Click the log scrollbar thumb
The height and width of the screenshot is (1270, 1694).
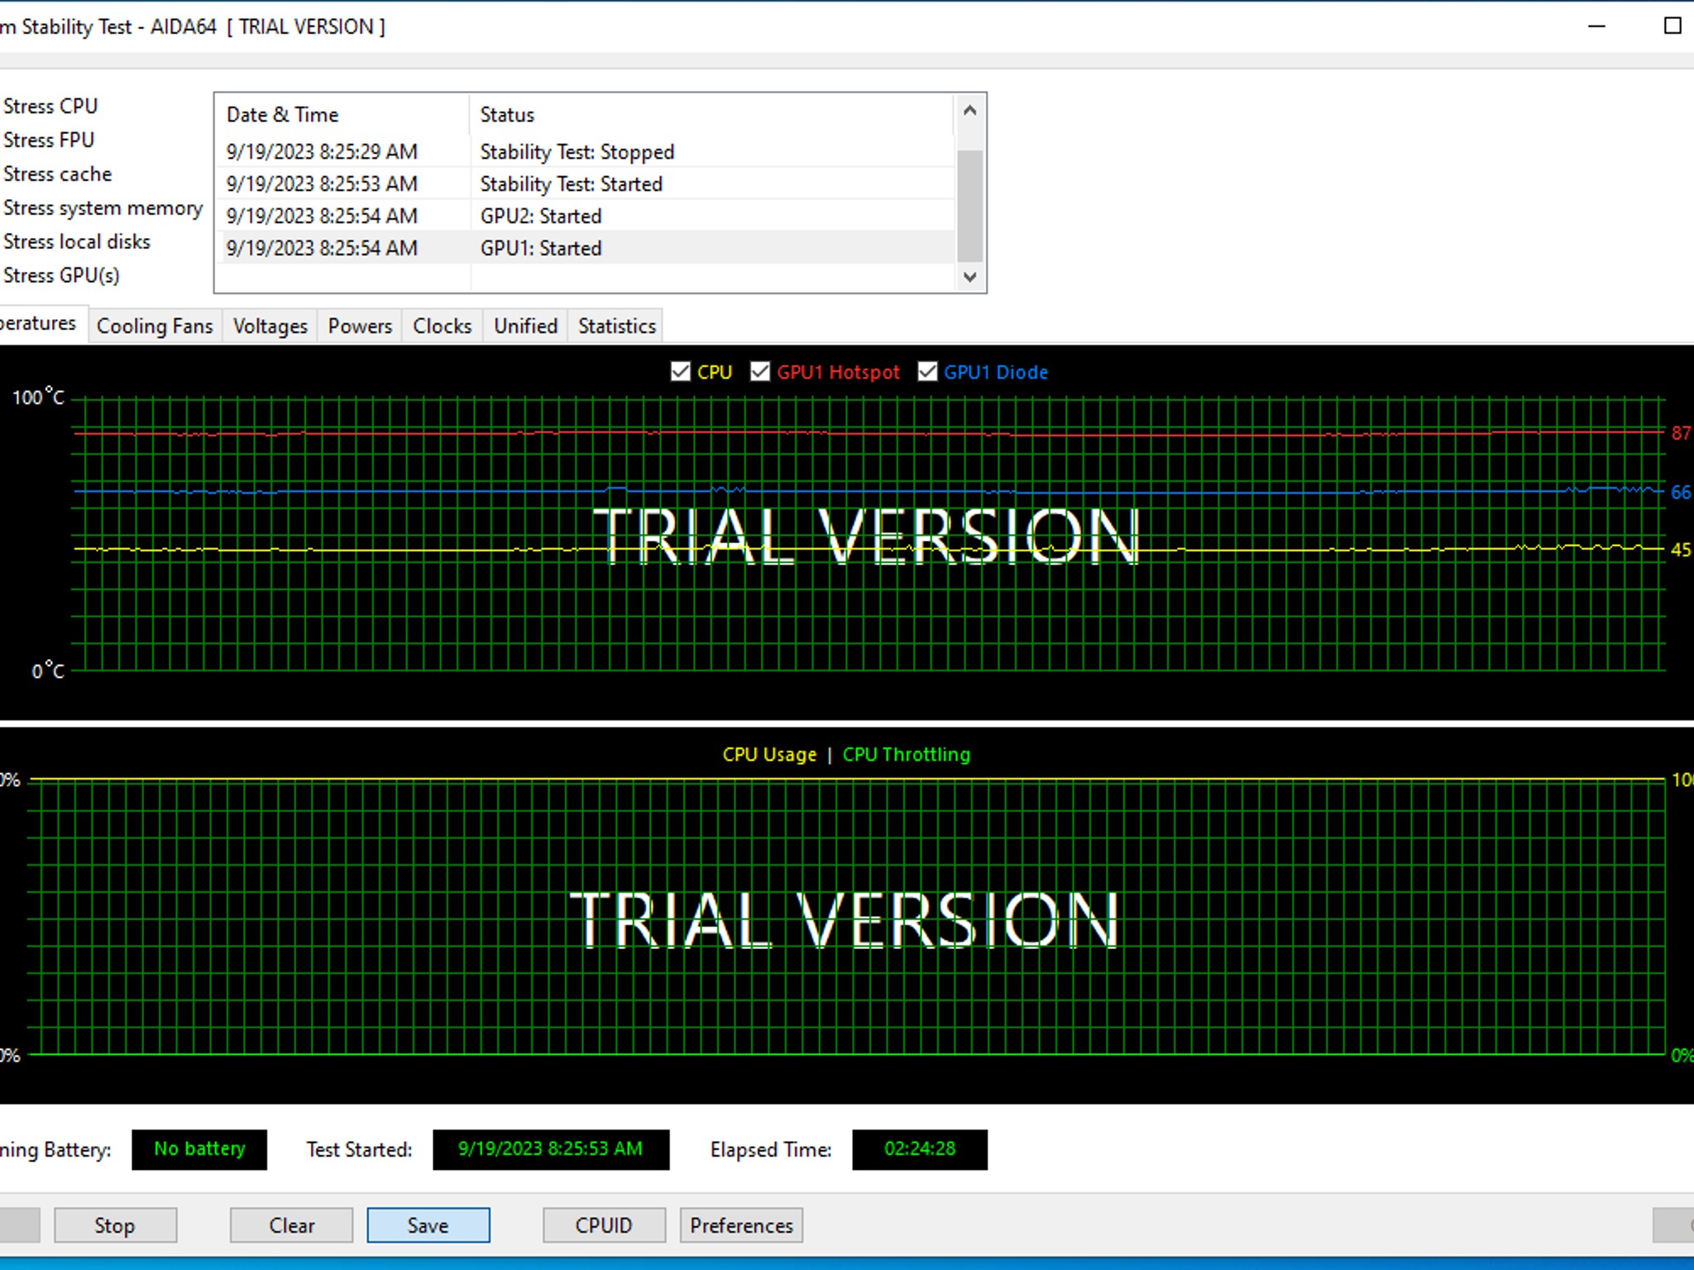(x=969, y=205)
